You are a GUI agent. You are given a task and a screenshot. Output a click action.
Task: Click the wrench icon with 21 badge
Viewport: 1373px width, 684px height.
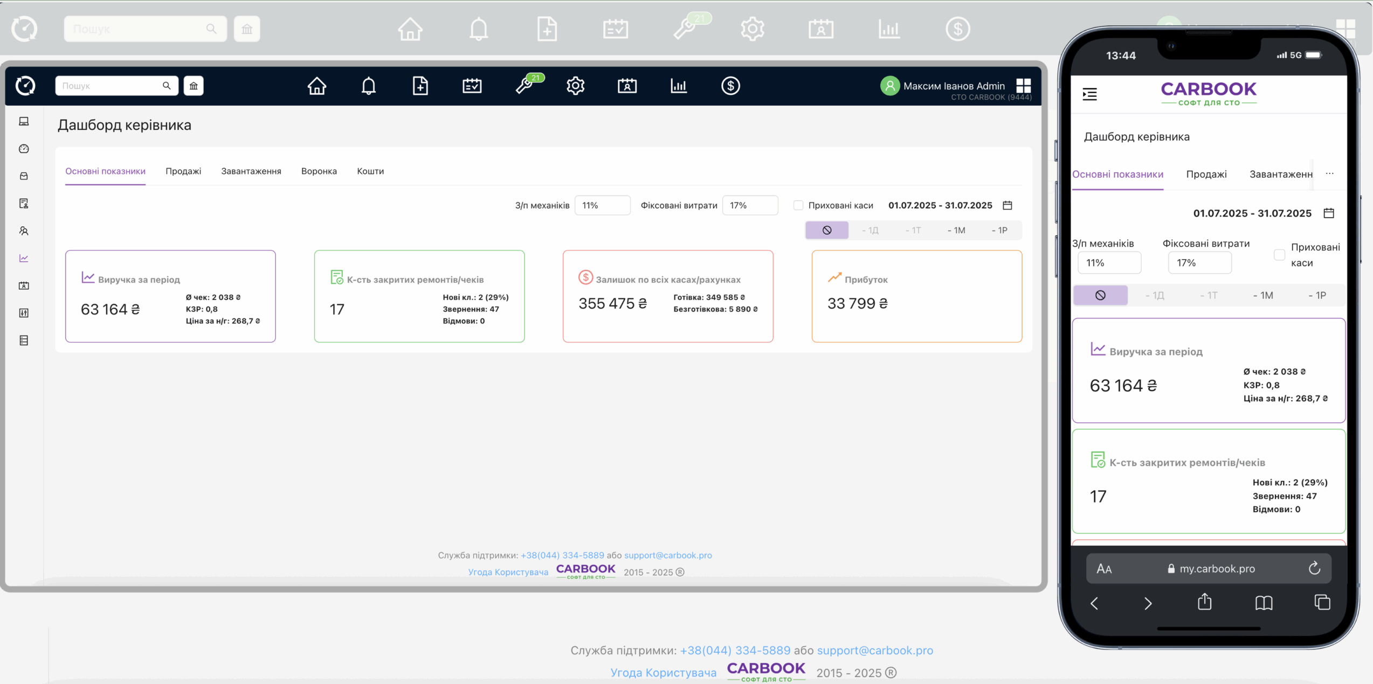coord(524,86)
